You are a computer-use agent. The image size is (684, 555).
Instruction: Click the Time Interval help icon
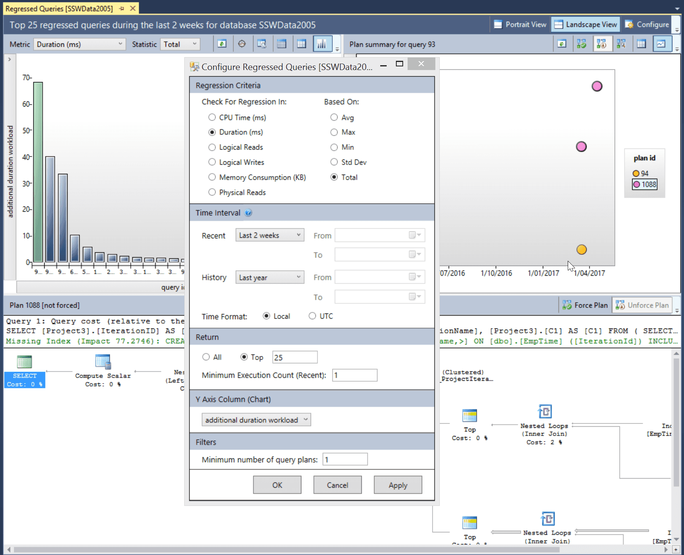pyautogui.click(x=248, y=213)
